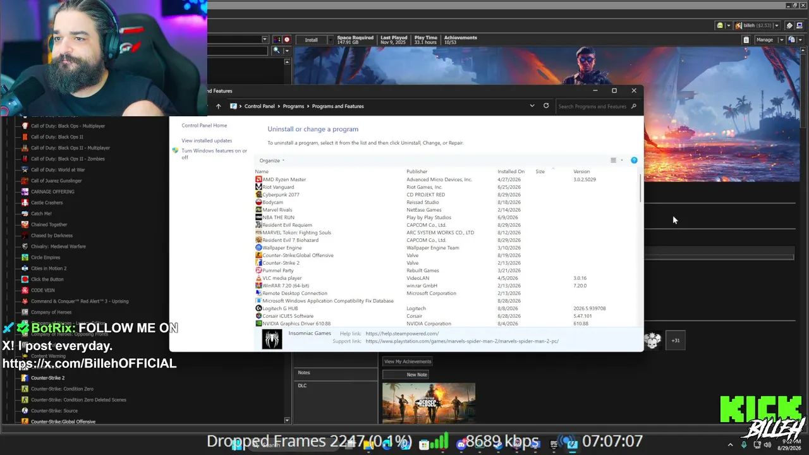809x455 pixels.
Task: Click the Castle Crashers icon in Steam library
Action: [x=25, y=203]
